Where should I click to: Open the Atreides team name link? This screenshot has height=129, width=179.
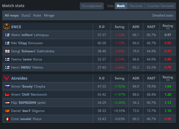[x=19, y=78]
